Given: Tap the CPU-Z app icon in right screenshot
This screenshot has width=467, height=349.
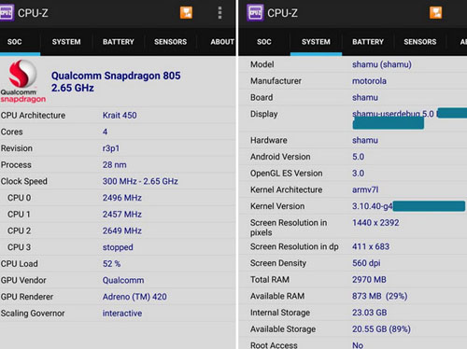Looking at the screenshot, I should point(255,13).
